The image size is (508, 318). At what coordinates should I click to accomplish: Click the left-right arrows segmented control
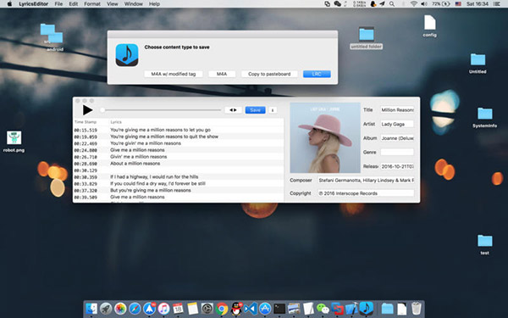point(234,110)
